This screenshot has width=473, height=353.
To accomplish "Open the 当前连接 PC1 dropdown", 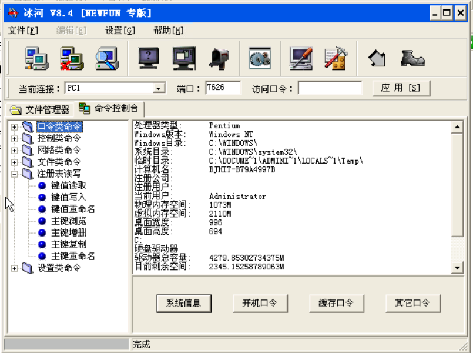I will pyautogui.click(x=159, y=88).
